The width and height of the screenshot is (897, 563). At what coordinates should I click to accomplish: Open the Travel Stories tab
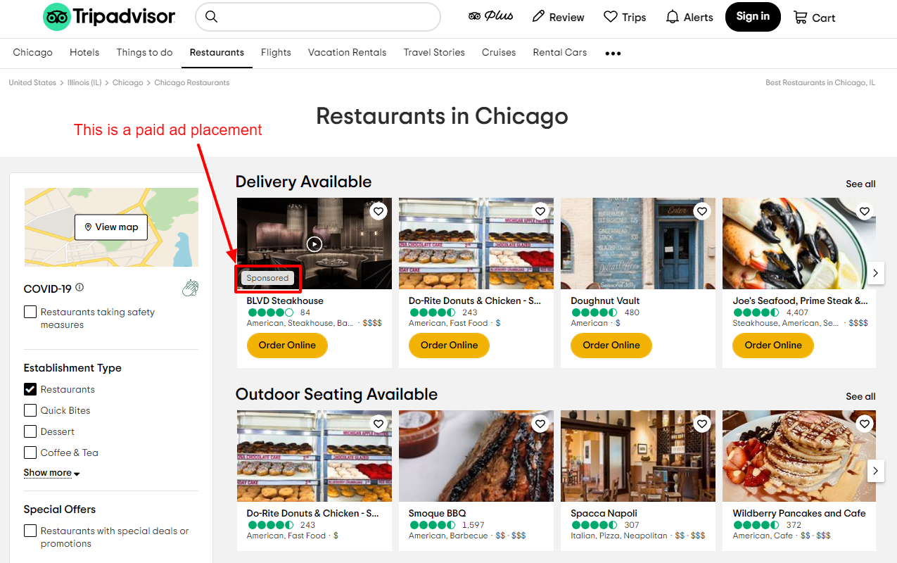(434, 53)
